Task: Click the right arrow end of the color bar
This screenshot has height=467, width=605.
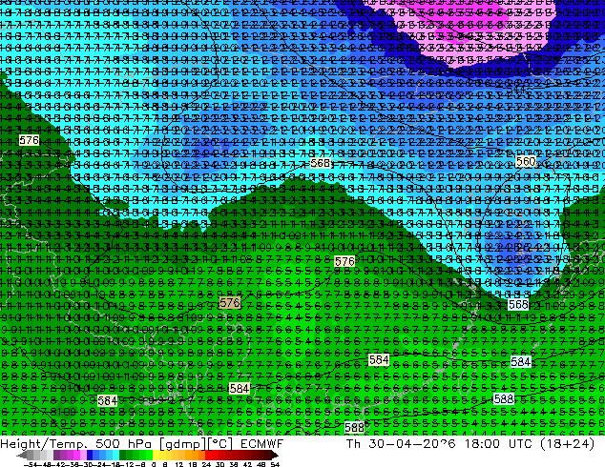Action: pos(274,455)
